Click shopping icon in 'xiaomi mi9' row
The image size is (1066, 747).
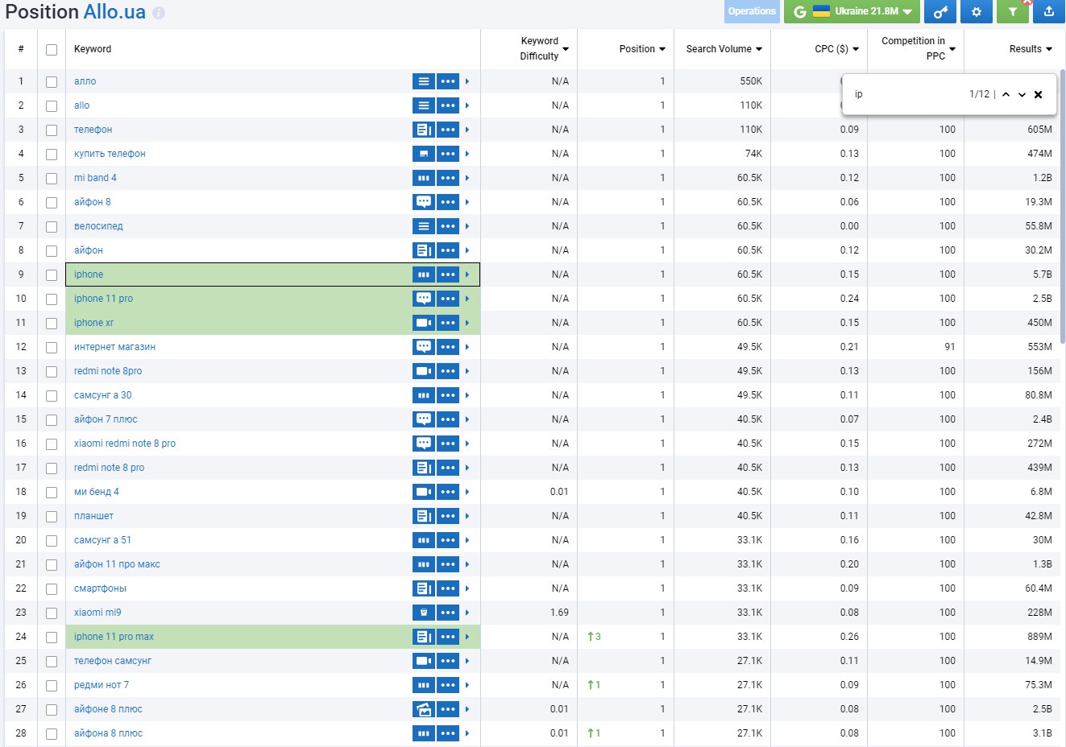(x=424, y=613)
